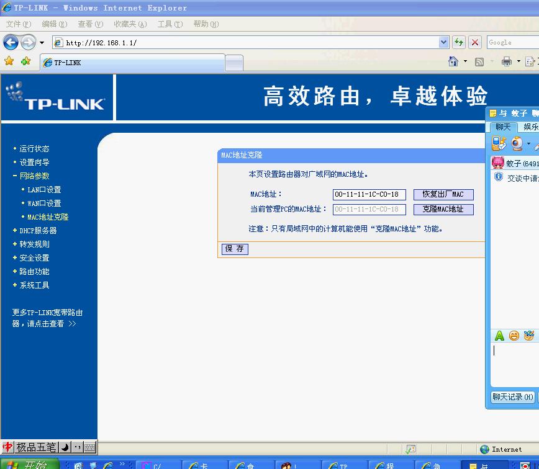539x469 pixels.
Task: Open Favorites Center via the yellow star icon
Action: coord(9,61)
